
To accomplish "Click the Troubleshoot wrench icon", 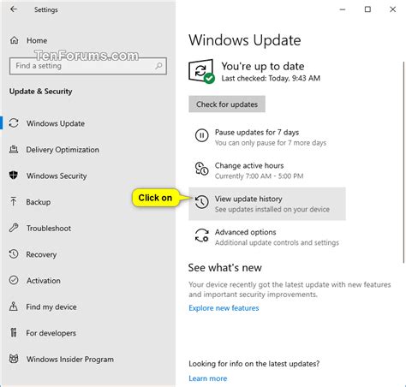I will click(x=14, y=228).
